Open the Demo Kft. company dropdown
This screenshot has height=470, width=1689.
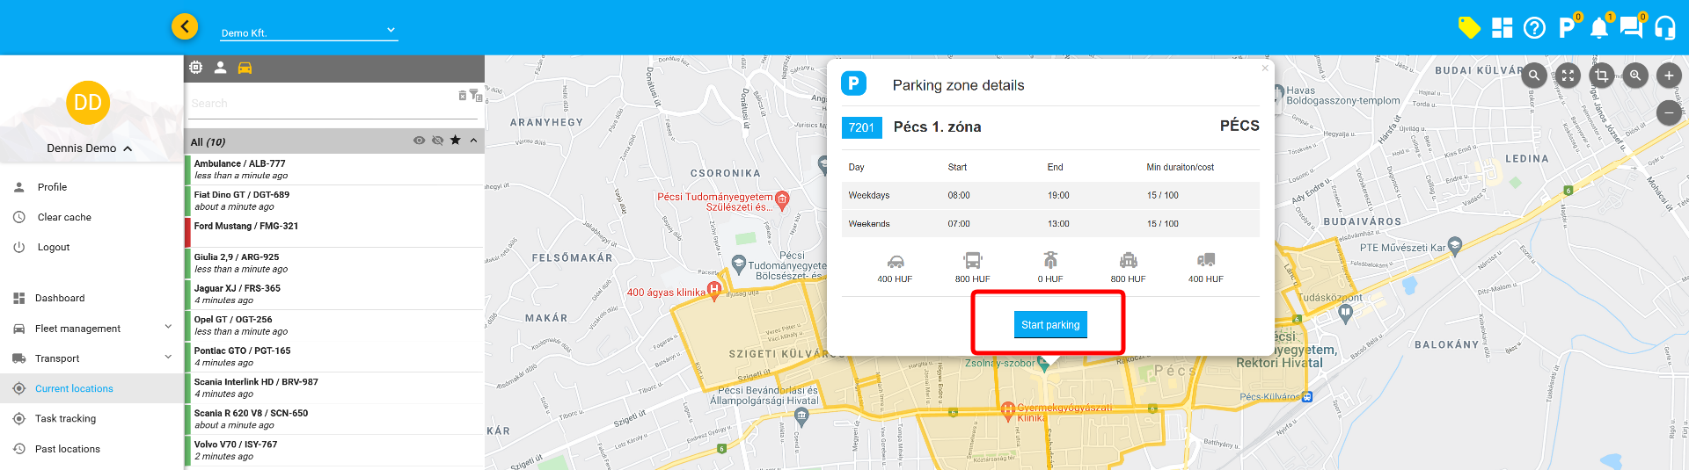(308, 33)
